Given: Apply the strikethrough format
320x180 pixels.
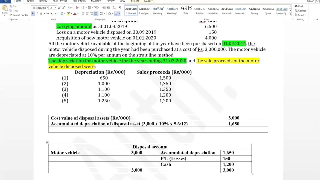Looking at the screenshot, I should tap(47, 13).
